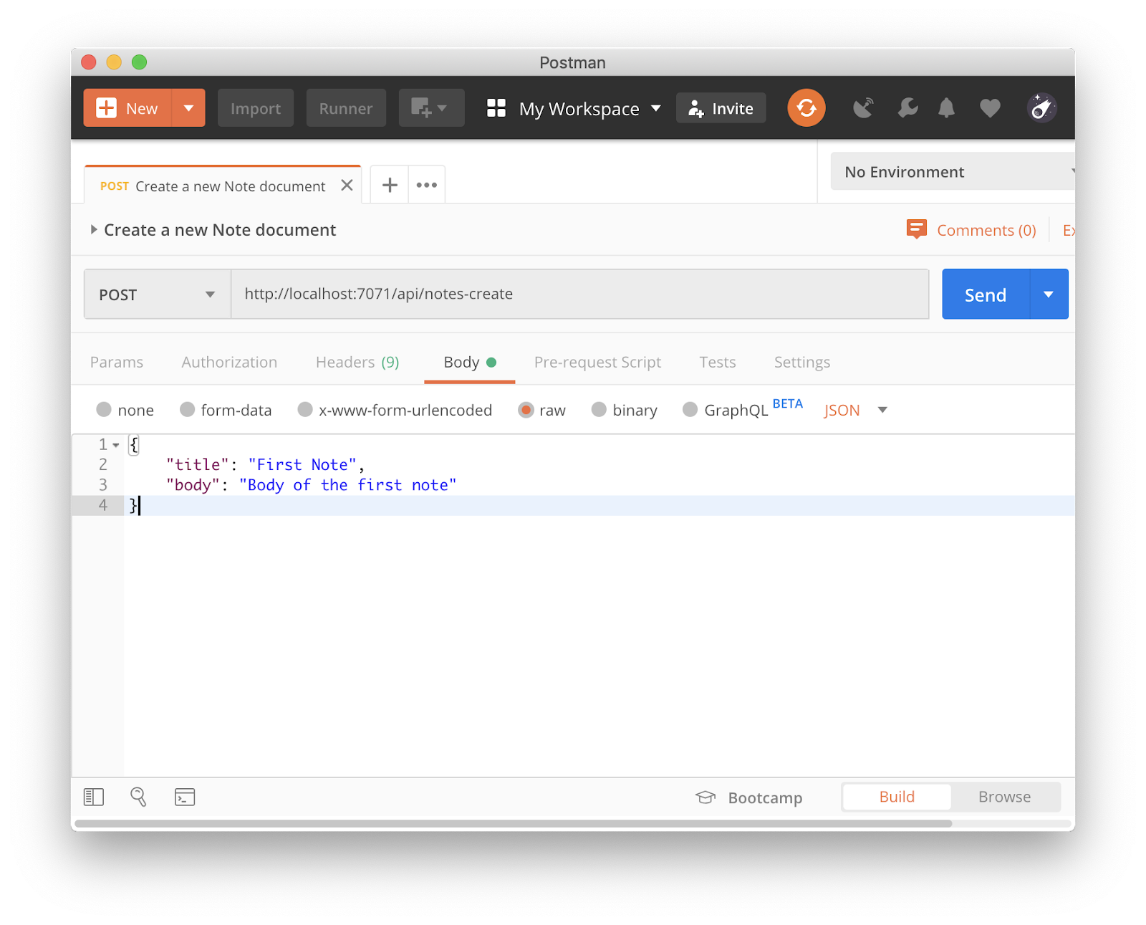
Task: Open the Find and Replace icon
Action: (x=138, y=797)
